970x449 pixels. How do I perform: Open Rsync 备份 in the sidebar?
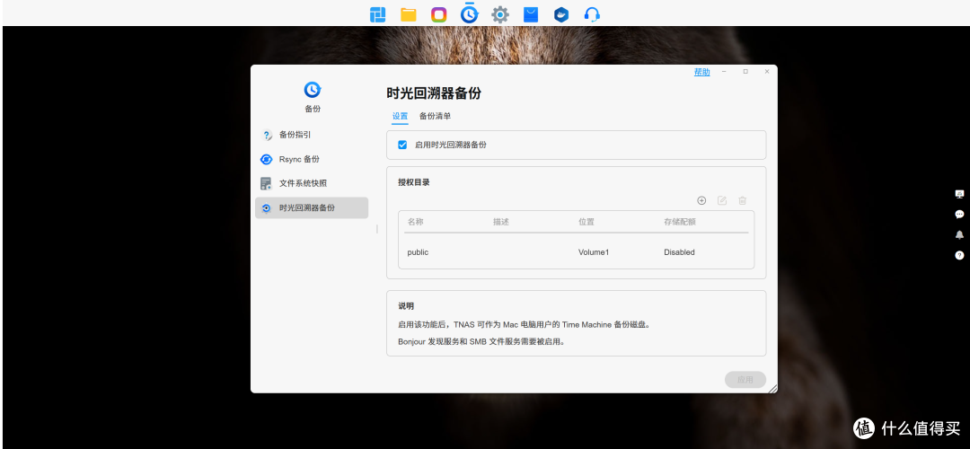click(312, 159)
